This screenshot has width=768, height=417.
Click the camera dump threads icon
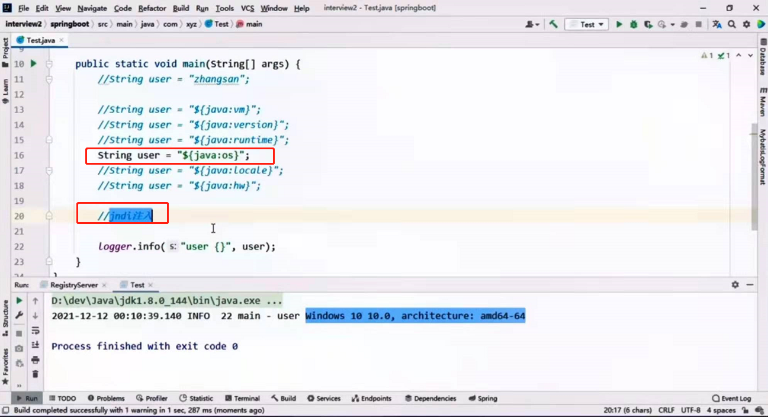point(19,348)
